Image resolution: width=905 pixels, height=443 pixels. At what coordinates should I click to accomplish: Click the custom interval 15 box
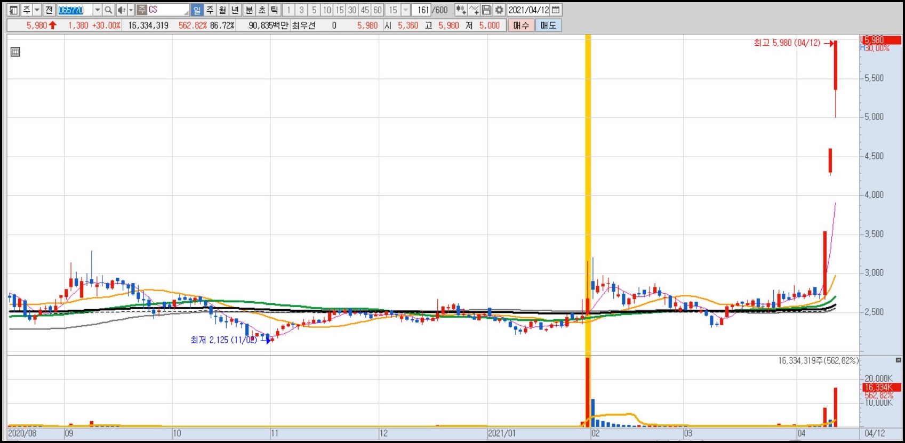(x=393, y=10)
